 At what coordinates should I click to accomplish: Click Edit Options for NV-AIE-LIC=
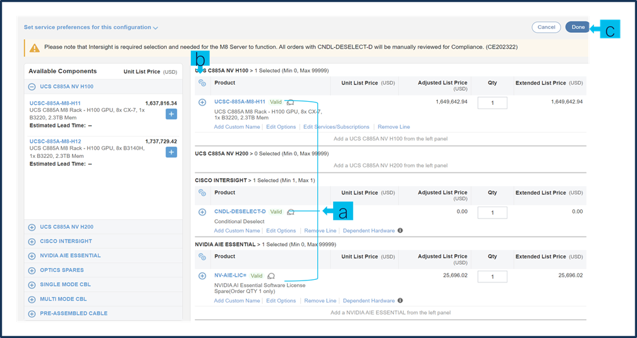(281, 301)
